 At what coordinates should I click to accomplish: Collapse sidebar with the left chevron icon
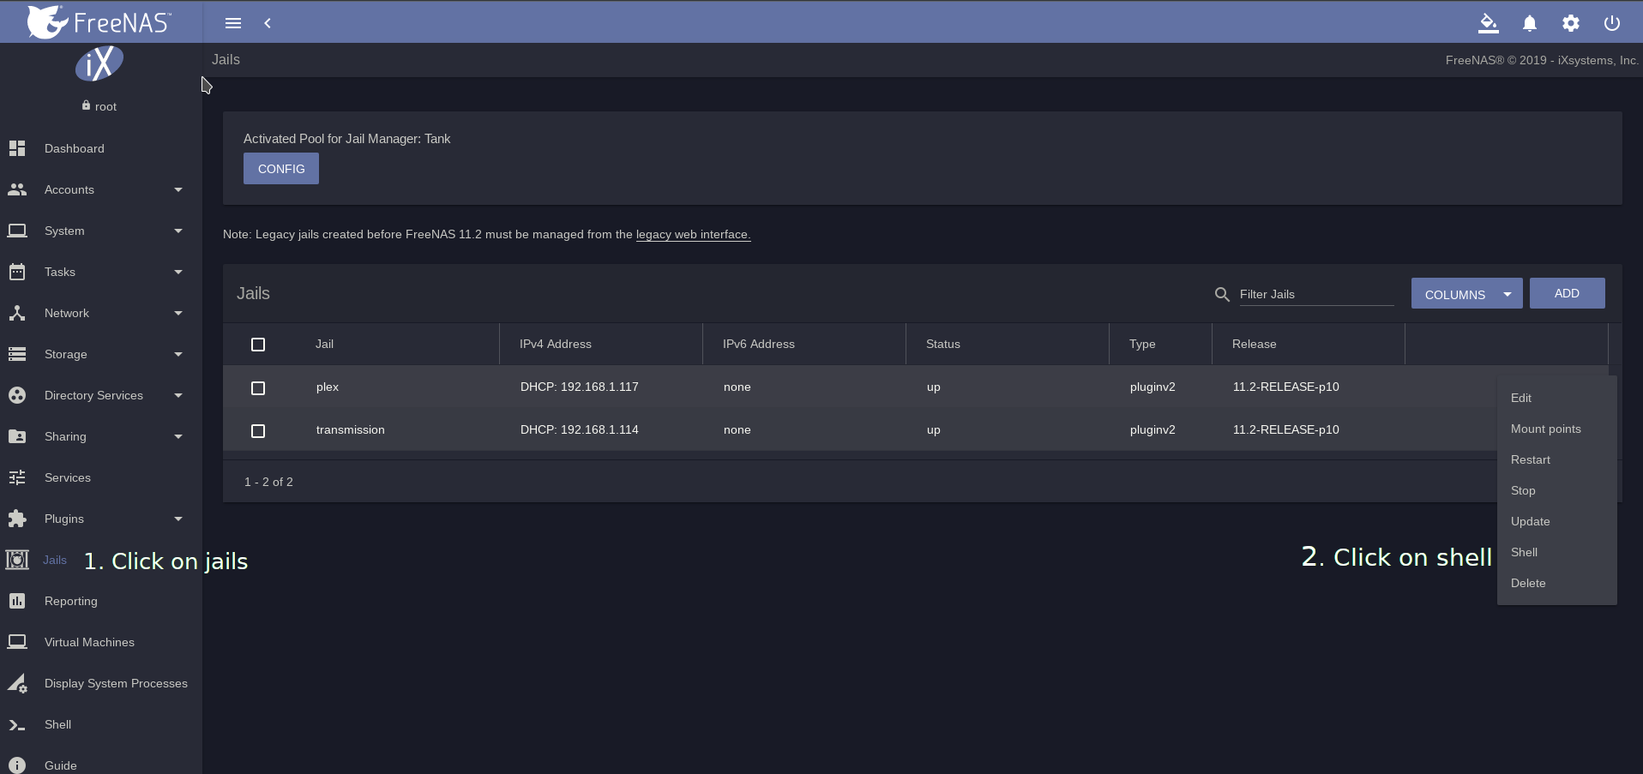coord(268,23)
